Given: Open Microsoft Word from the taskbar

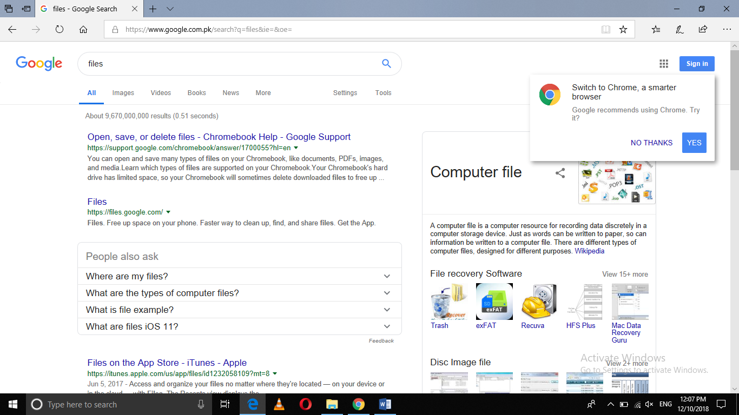Looking at the screenshot, I should (385, 404).
